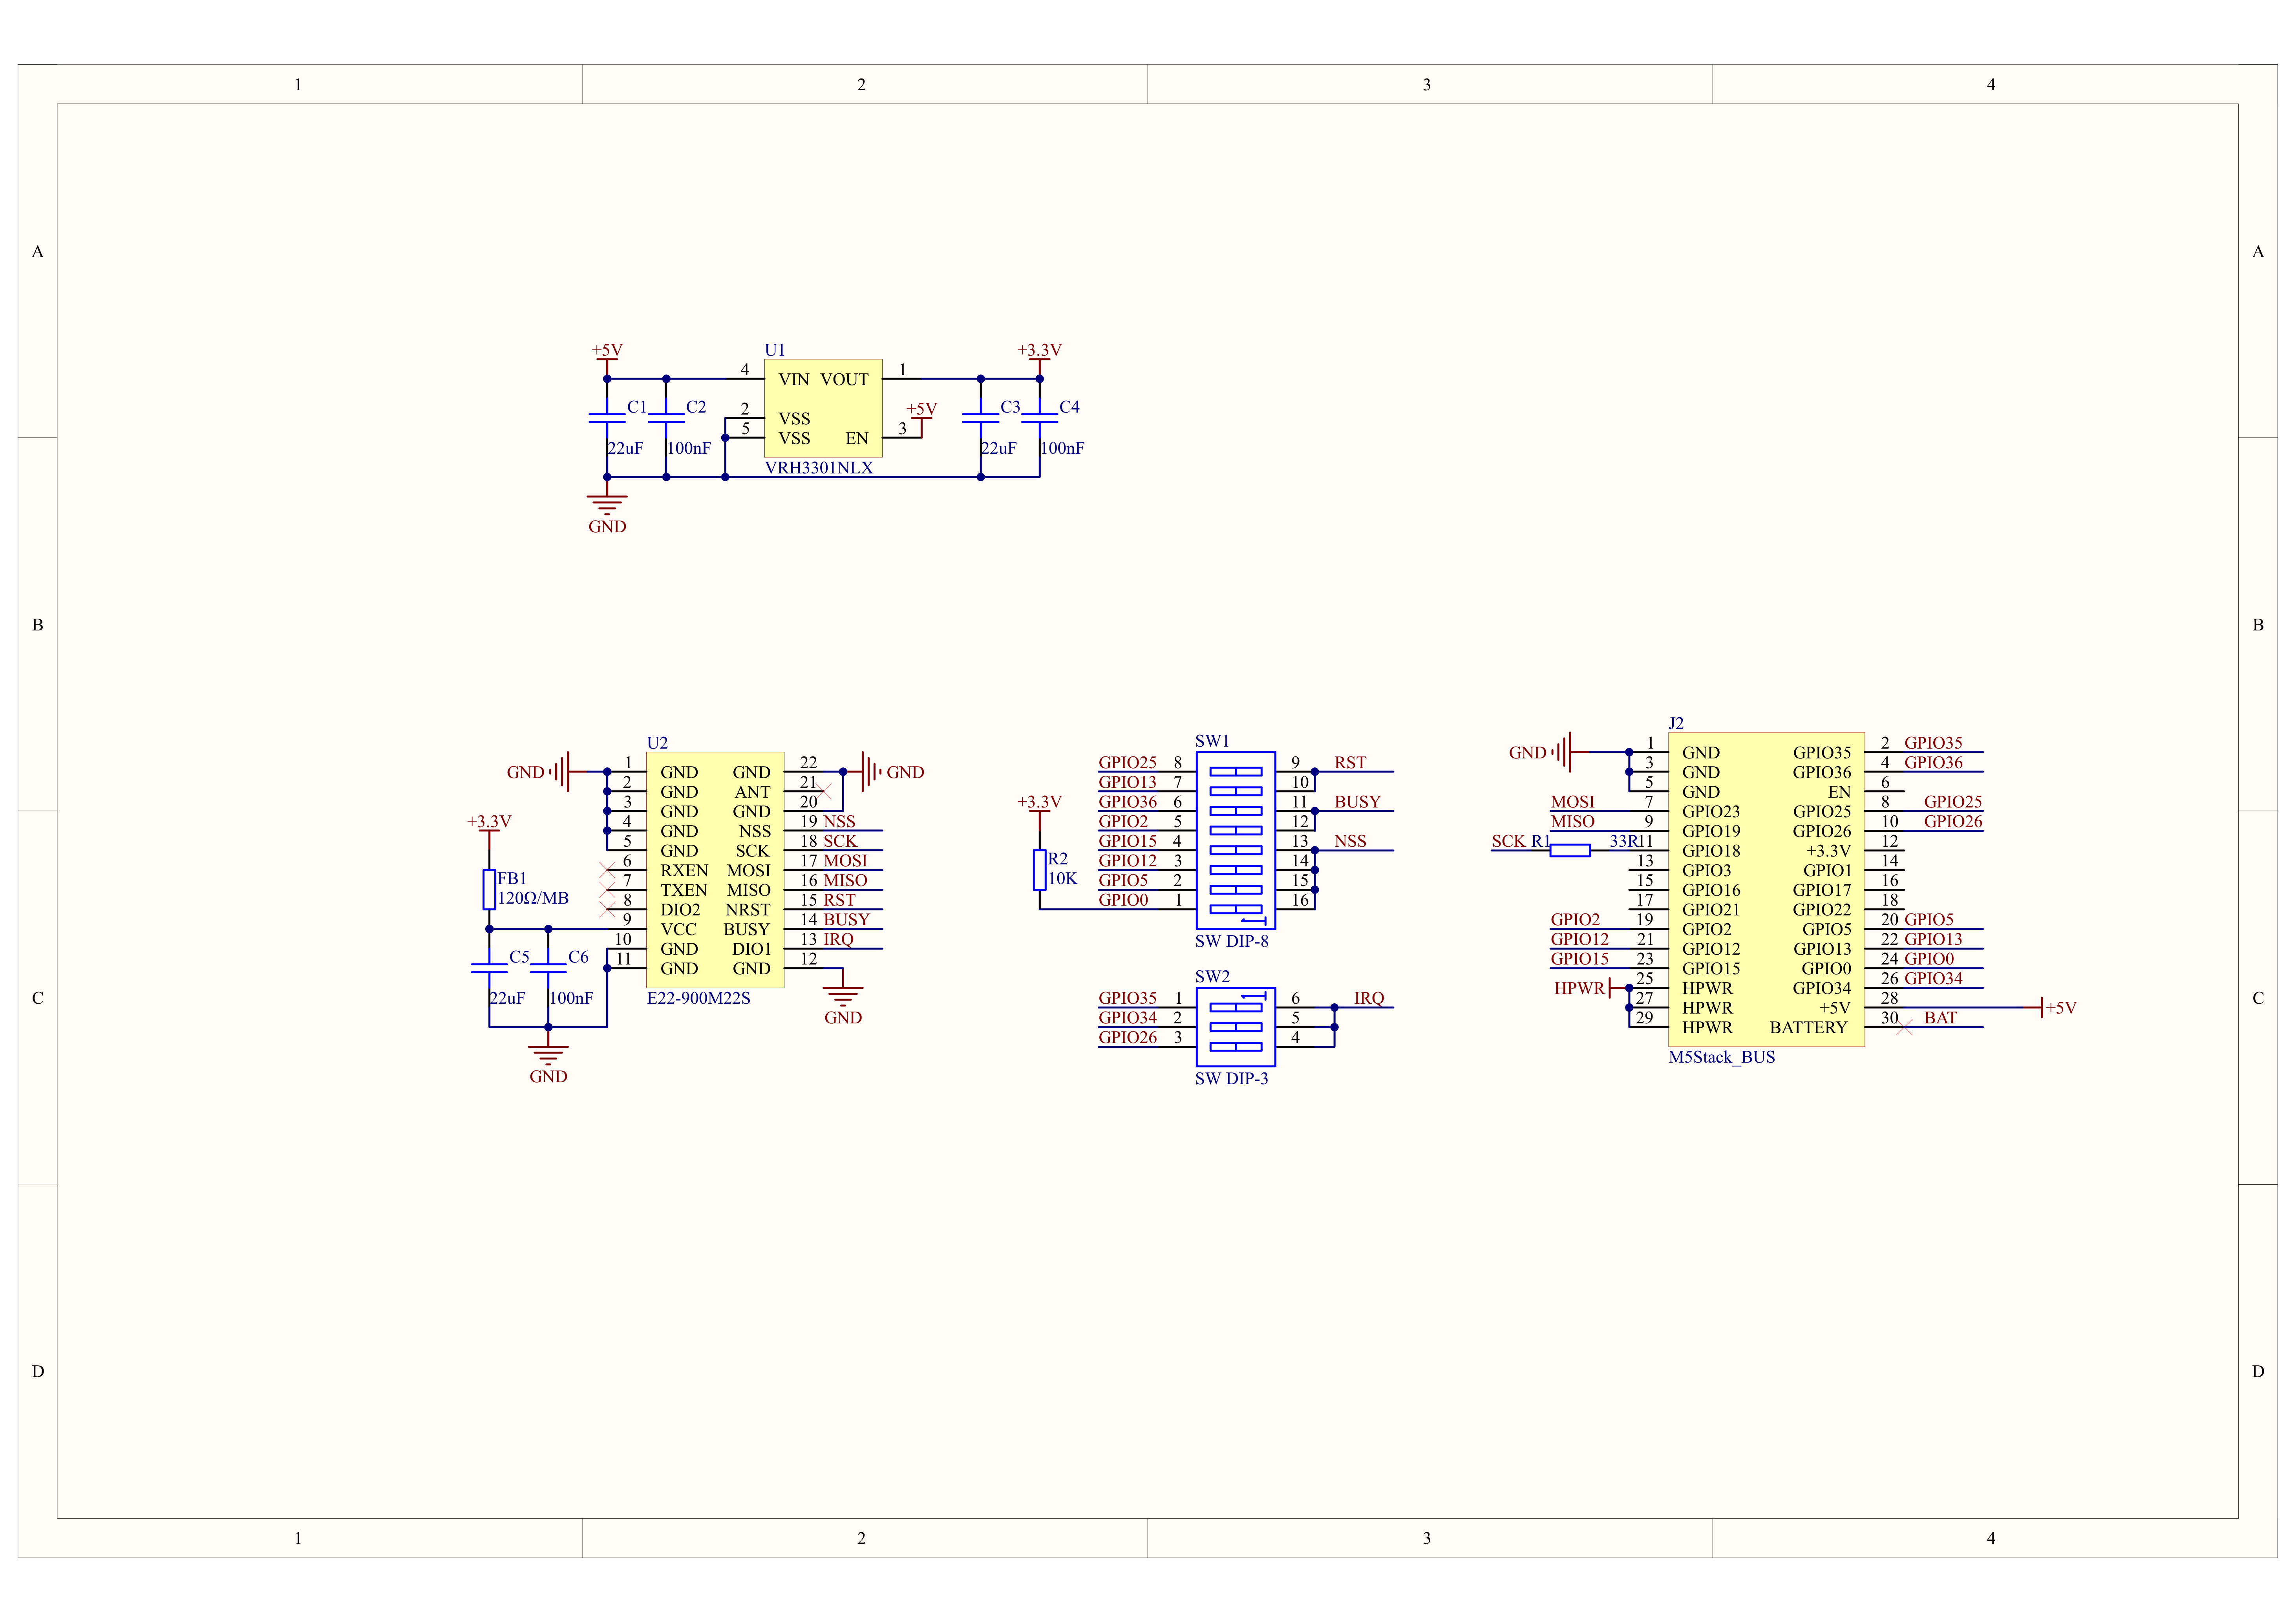
Task: Click the BAT net label
Action: tap(1940, 1018)
